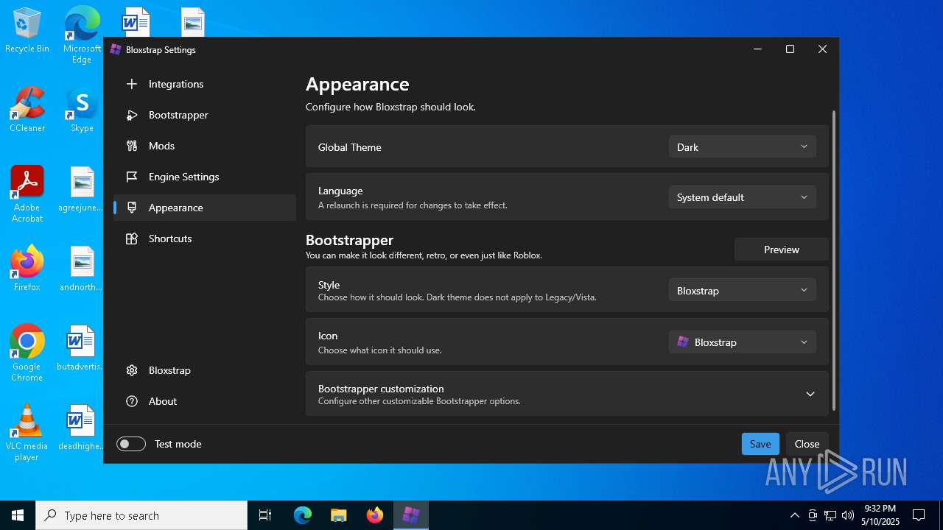This screenshot has width=943, height=530.
Task: Open the Icon dropdown showing Bloxstrap
Action: coord(743,342)
